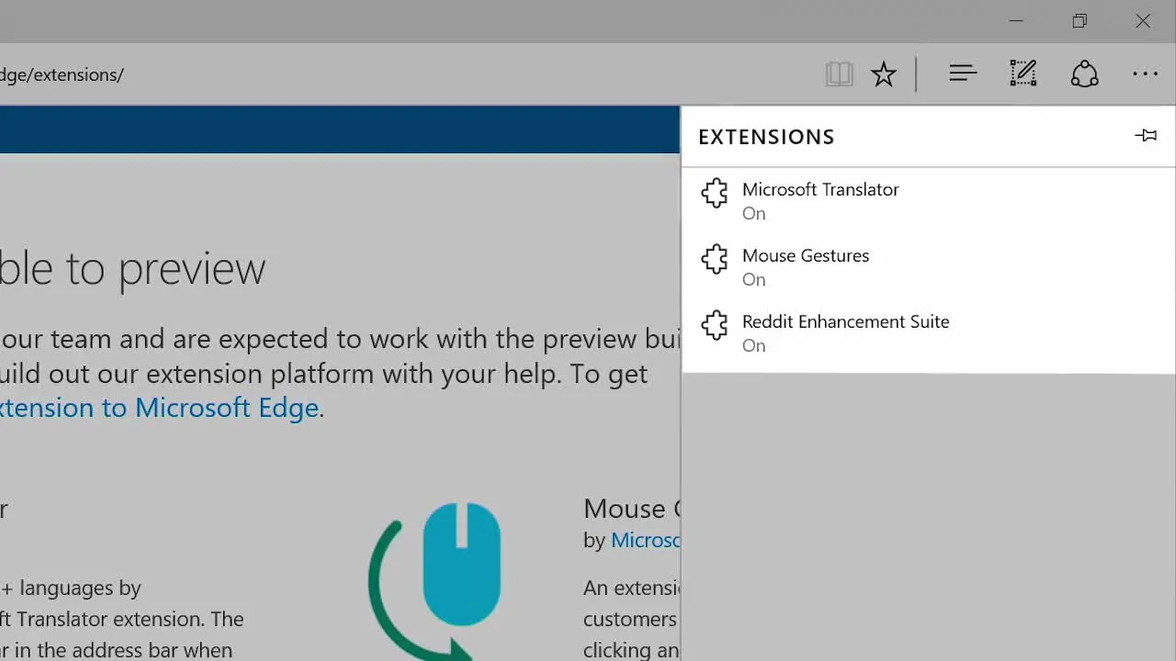Click puzzle icon beside Reddit Enhancement Suite
1176x661 pixels.
715,325
